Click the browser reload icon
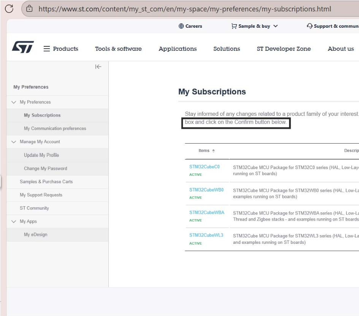359x316 pixels. [x=9, y=9]
